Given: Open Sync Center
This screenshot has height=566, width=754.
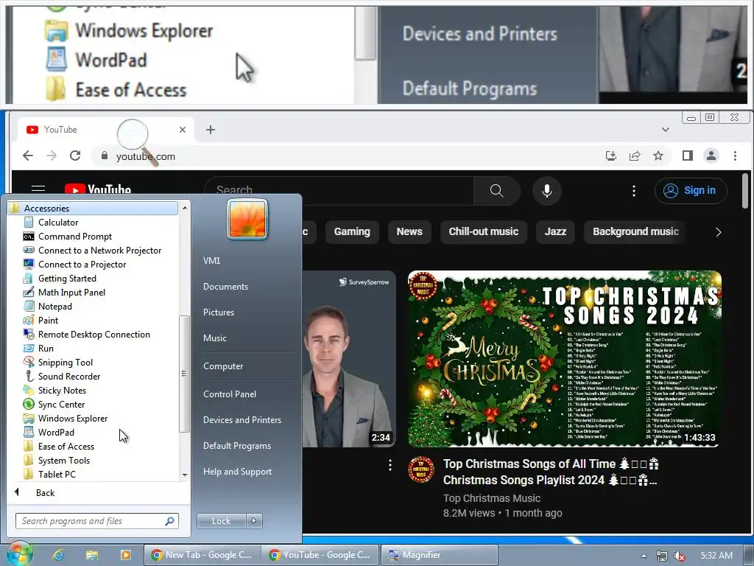Looking at the screenshot, I should (x=61, y=405).
